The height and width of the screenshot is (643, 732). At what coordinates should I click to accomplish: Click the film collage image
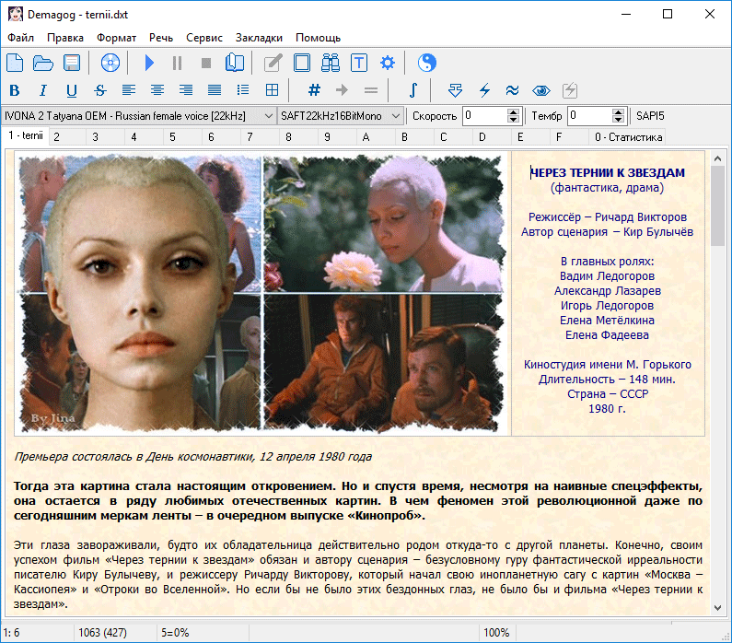tap(262, 293)
